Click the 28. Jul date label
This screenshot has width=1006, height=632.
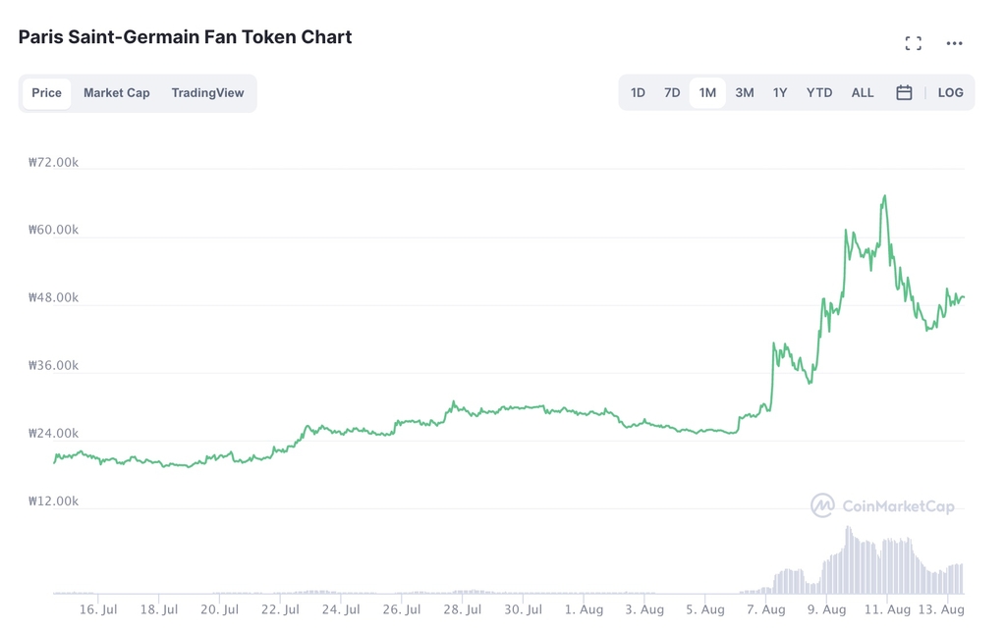coord(462,609)
